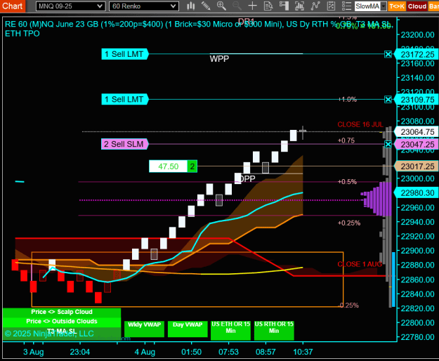This screenshot has height=361, width=439.
Task: Click the +0.25% level label
Action: point(349,223)
